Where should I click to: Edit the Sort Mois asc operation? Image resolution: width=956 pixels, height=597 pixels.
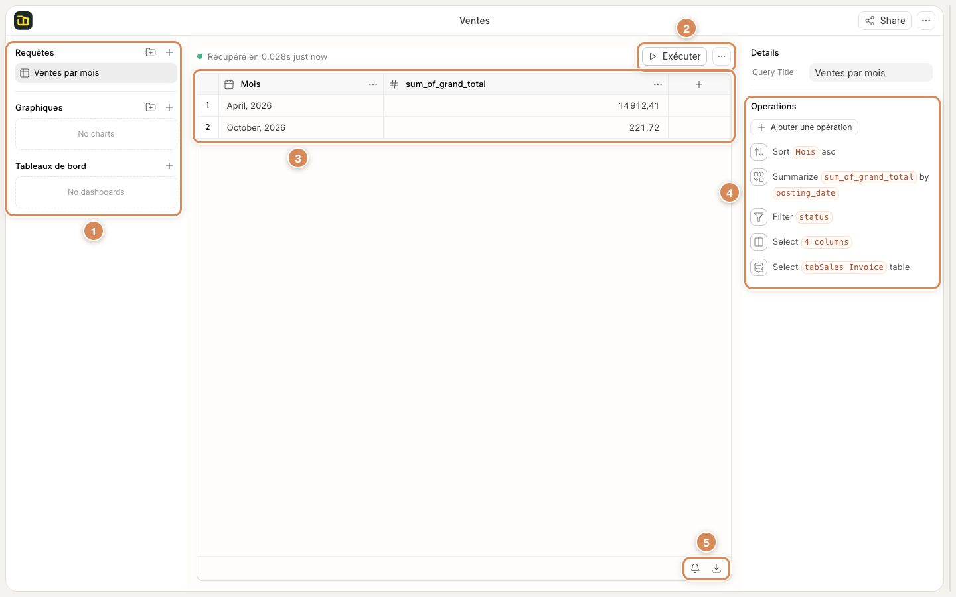pyautogui.click(x=804, y=152)
